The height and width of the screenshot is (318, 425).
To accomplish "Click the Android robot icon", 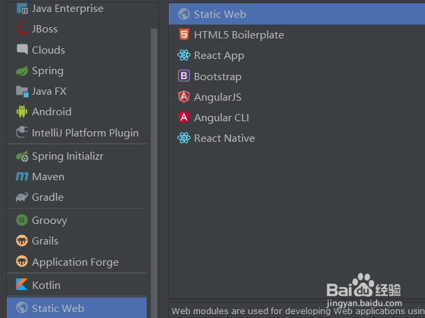I will [22, 112].
